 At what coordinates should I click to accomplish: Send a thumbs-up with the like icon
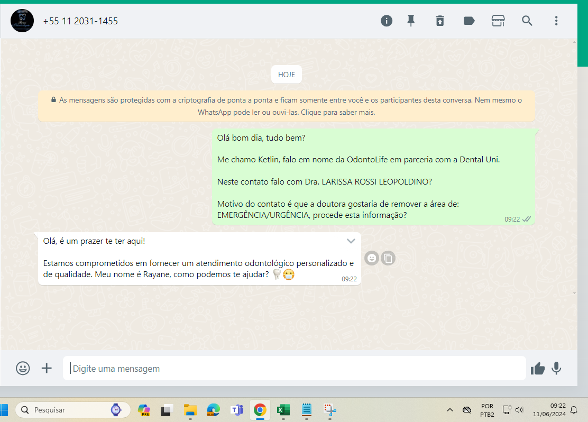[x=538, y=369]
